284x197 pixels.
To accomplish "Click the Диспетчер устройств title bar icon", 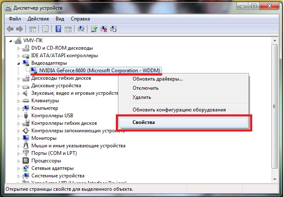I will 8,8.
